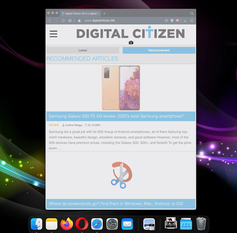237x233 pixels.
Task: Open Finder from the Dock
Action: click(x=37, y=224)
